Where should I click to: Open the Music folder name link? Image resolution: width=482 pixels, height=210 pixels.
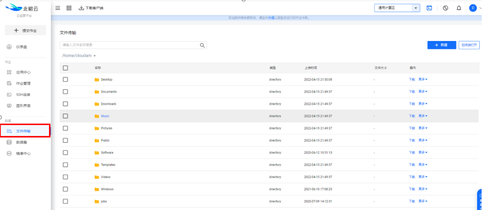[x=105, y=116]
